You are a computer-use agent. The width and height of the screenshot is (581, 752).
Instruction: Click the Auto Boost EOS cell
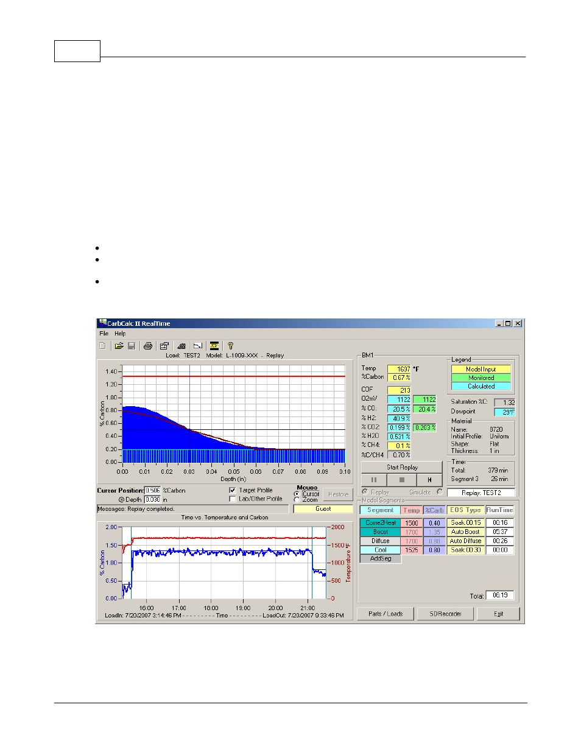point(466,532)
